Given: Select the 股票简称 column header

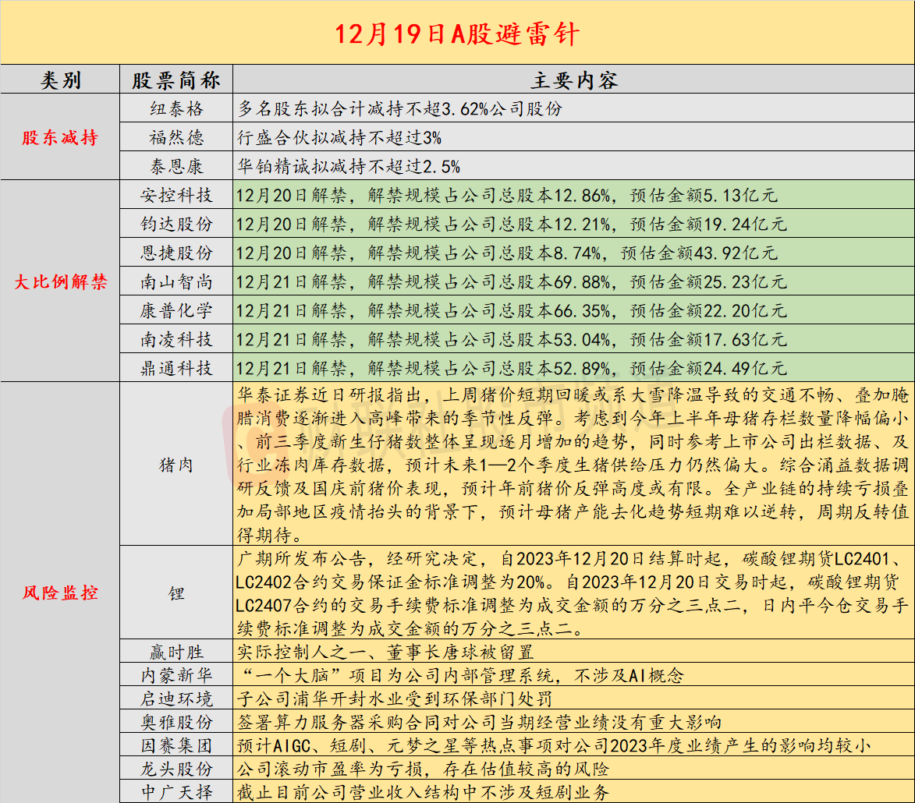Looking at the screenshot, I should click(x=176, y=80).
